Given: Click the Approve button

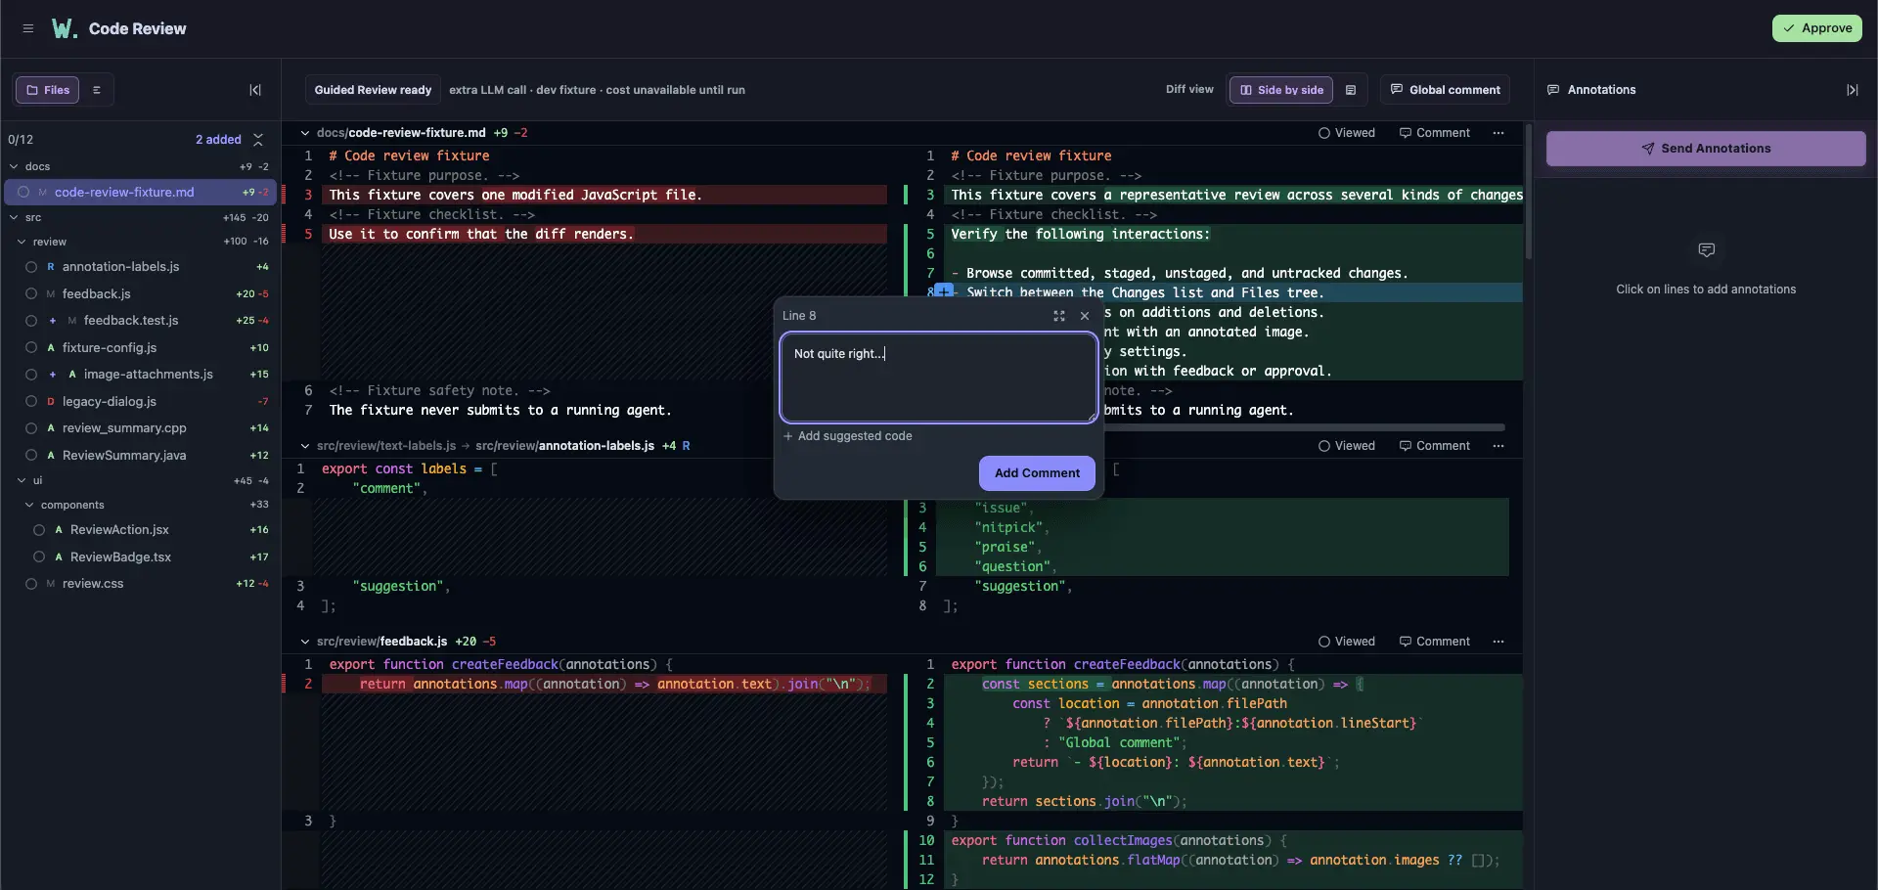Looking at the screenshot, I should point(1817,28).
